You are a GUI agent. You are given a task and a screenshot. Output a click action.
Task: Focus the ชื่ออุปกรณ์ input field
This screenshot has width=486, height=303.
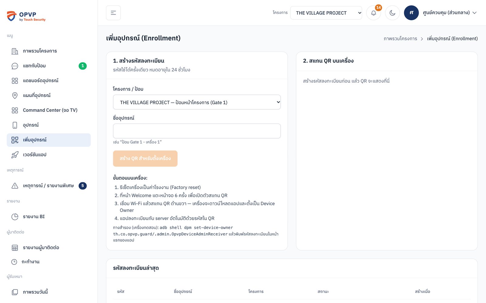(x=197, y=131)
